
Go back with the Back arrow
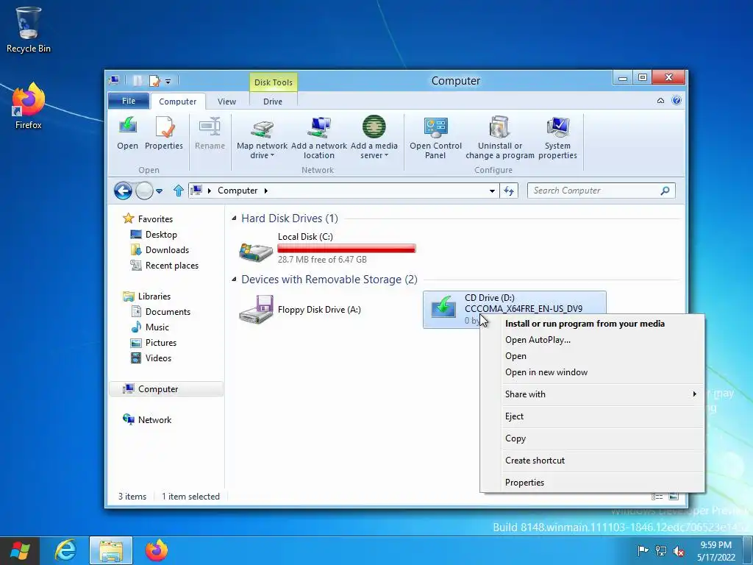(x=123, y=191)
